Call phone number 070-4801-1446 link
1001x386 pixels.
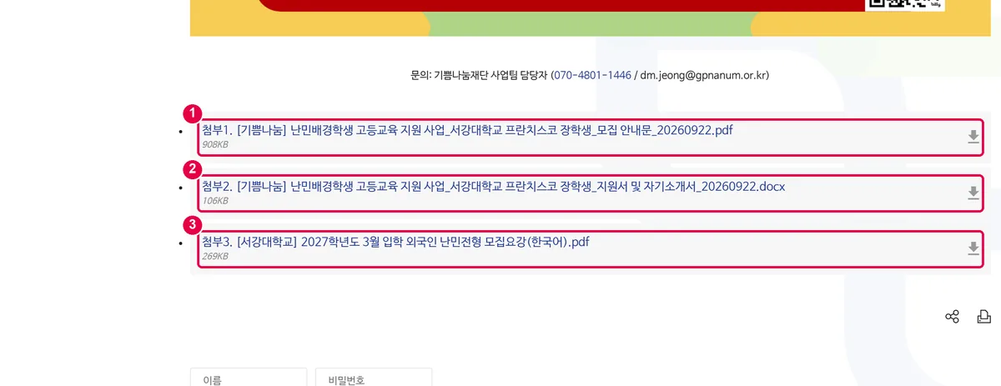point(592,75)
